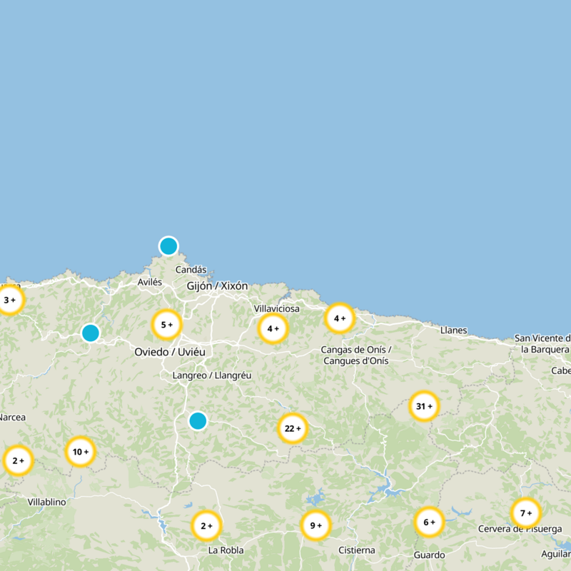Select the "10+" cluster marker near Narcea

coord(81,451)
